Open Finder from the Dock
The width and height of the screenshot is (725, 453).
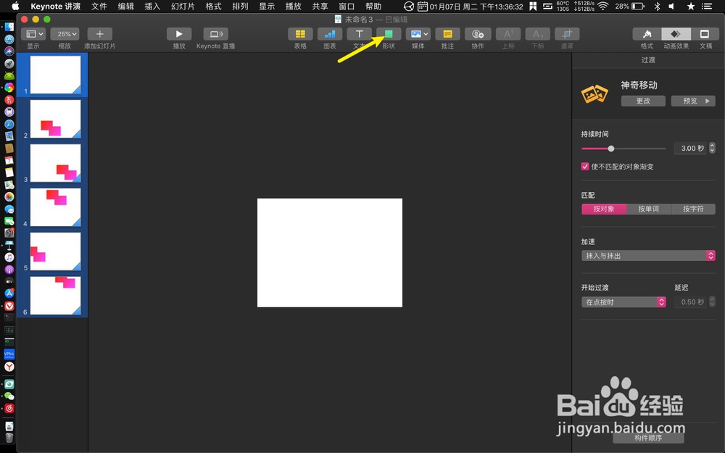(9, 28)
